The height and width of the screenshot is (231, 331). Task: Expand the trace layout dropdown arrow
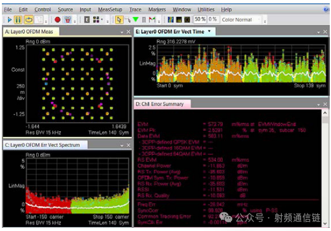tap(102, 20)
